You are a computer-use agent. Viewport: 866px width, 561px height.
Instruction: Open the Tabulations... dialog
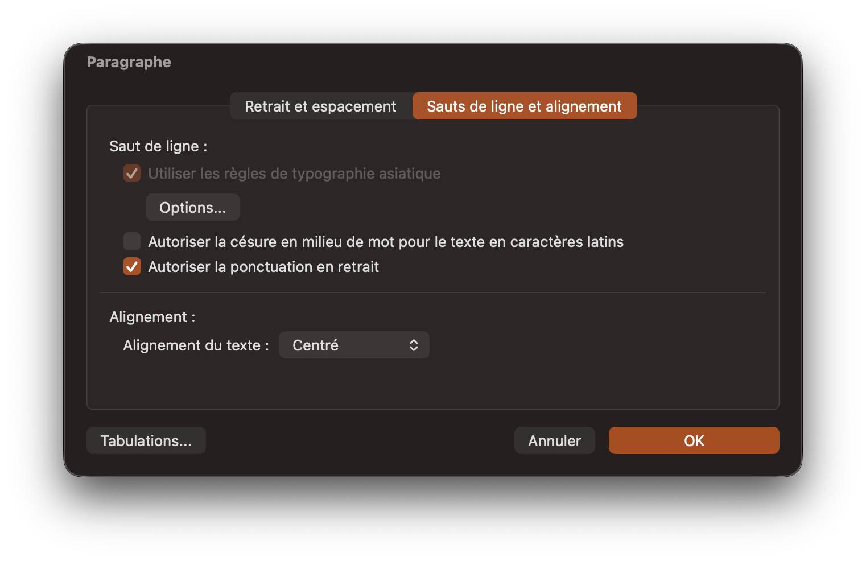(x=146, y=441)
